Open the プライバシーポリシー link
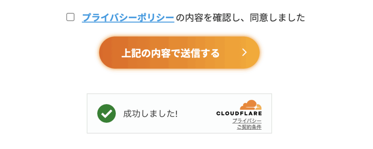Viewport: 373px width, 149px height. (x=128, y=17)
